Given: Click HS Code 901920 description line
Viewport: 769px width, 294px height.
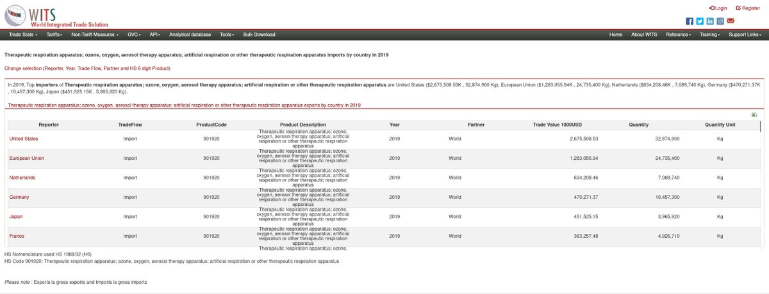Looking at the screenshot, I should pos(172,261).
